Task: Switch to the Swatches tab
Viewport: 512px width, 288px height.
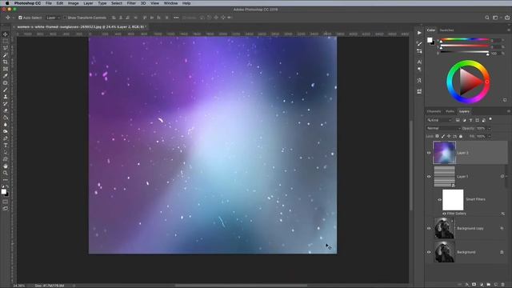Action: point(446,30)
